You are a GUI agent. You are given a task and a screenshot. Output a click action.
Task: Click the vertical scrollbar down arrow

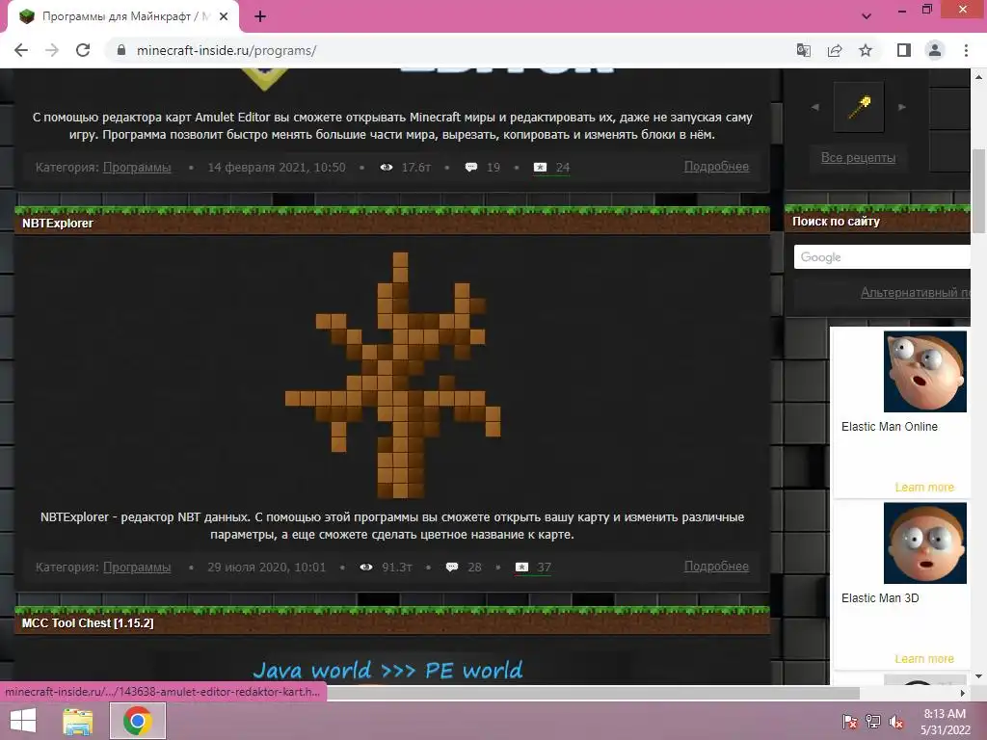click(x=979, y=676)
